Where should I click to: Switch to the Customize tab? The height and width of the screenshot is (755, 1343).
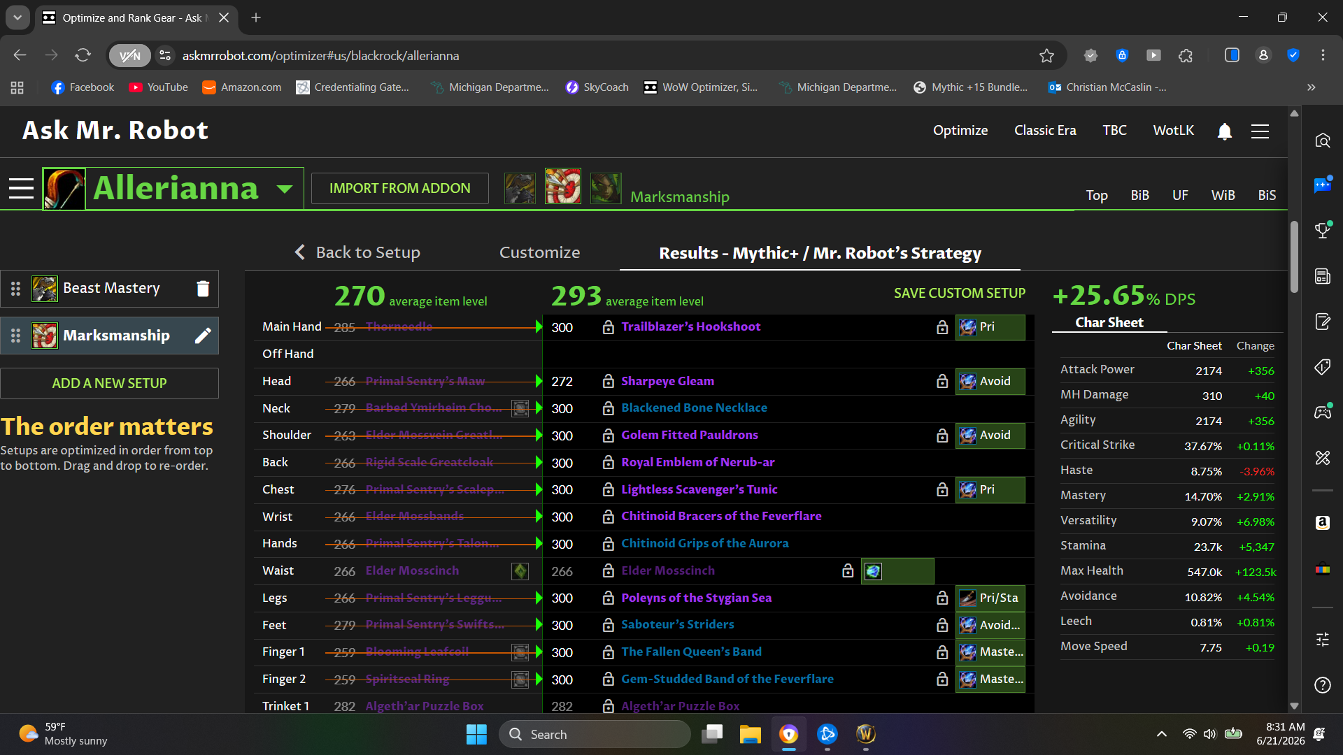[x=539, y=252]
